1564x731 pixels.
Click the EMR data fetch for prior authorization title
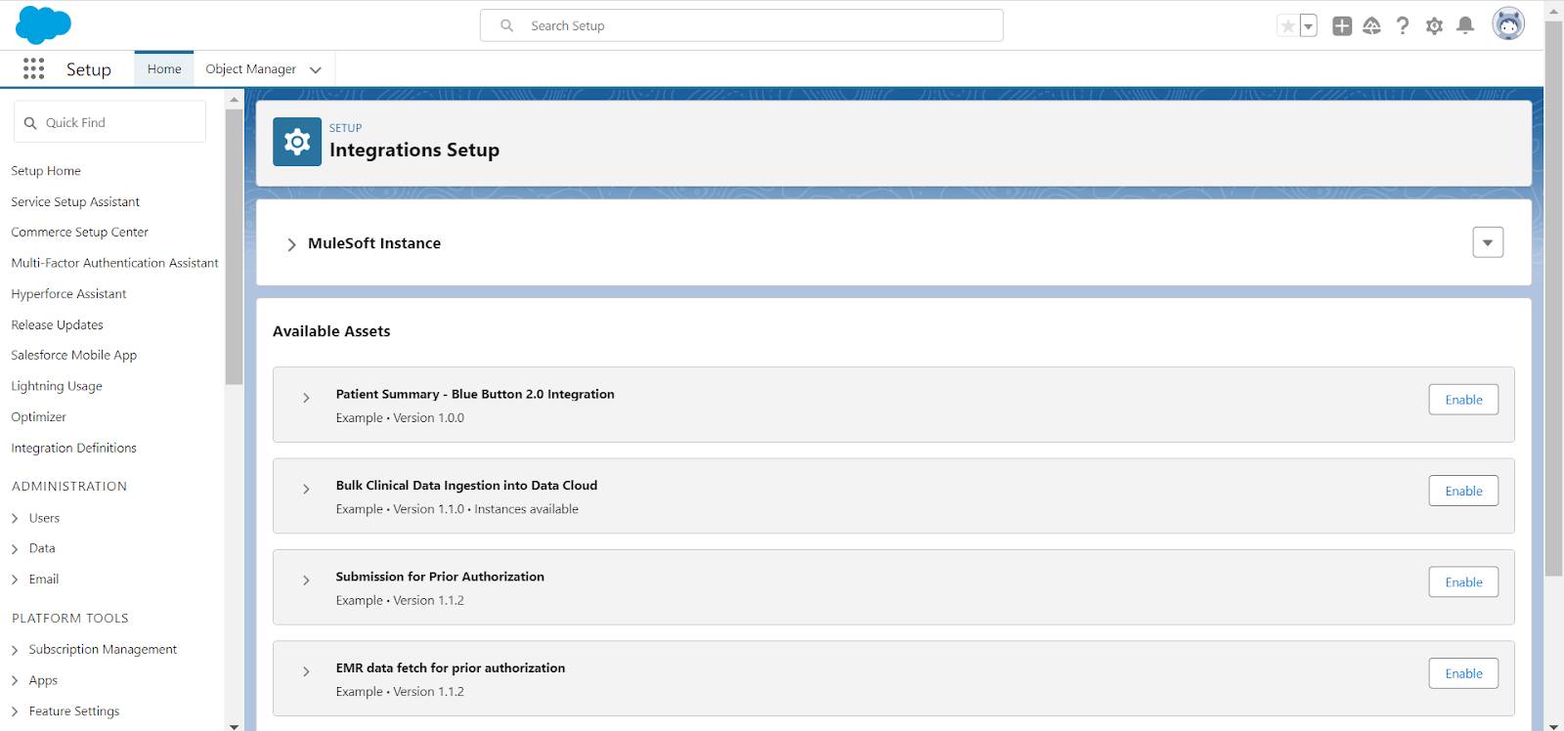click(x=451, y=667)
